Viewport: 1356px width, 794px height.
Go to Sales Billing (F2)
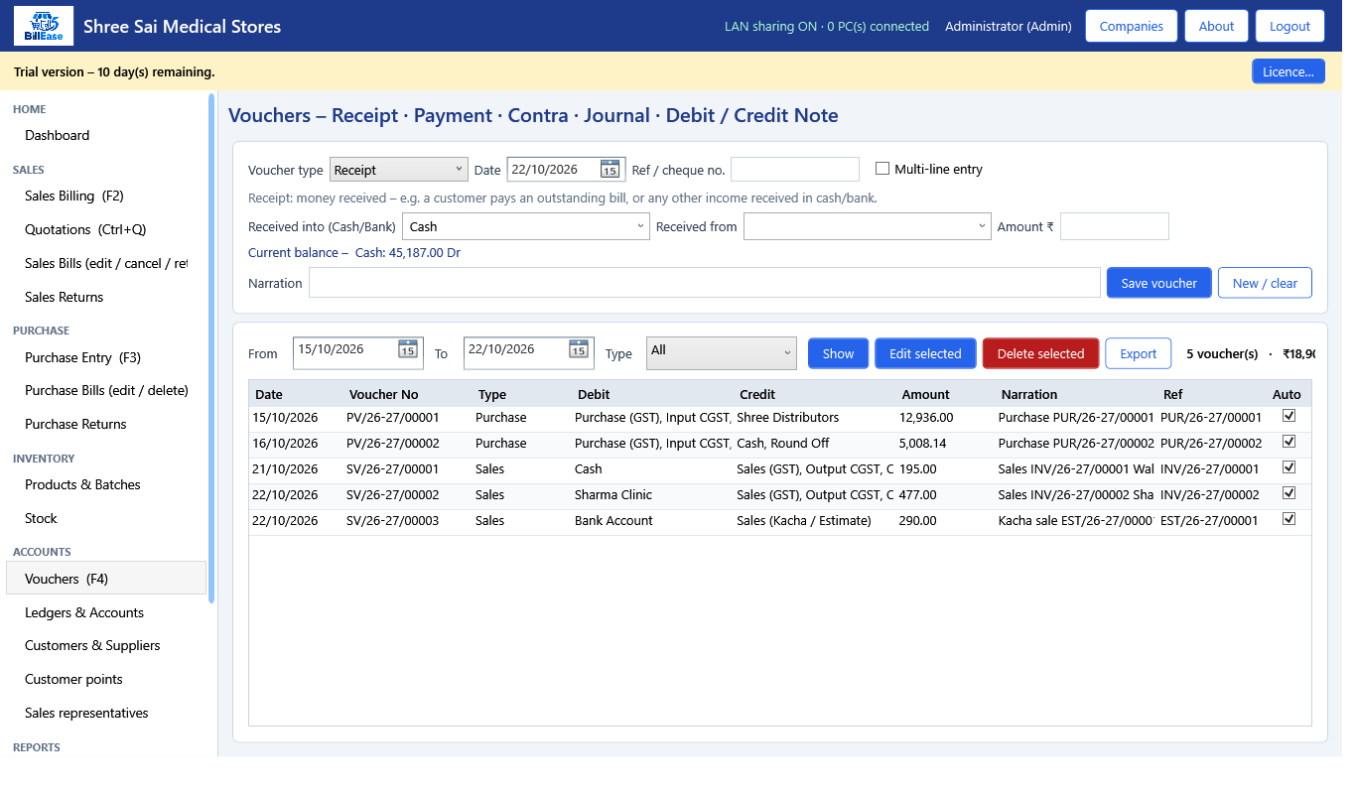pyautogui.click(x=74, y=196)
